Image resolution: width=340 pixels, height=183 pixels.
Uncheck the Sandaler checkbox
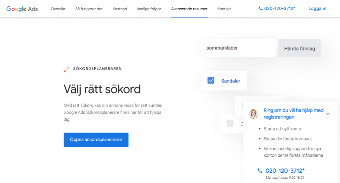tap(211, 81)
